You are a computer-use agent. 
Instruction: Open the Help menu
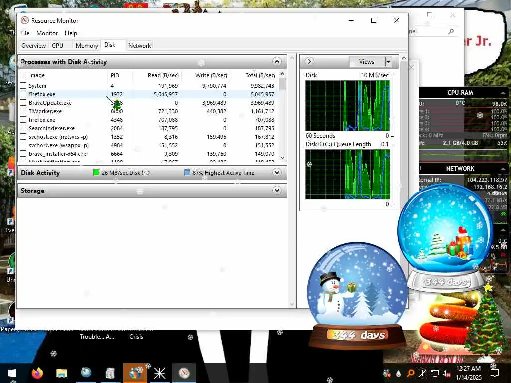click(71, 33)
